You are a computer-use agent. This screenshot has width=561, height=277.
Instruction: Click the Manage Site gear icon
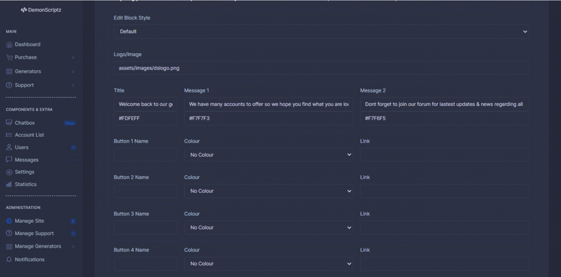click(9, 221)
